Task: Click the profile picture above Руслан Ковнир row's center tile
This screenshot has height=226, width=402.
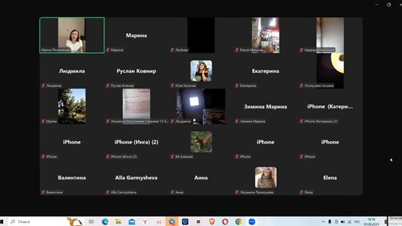Action: click(201, 71)
